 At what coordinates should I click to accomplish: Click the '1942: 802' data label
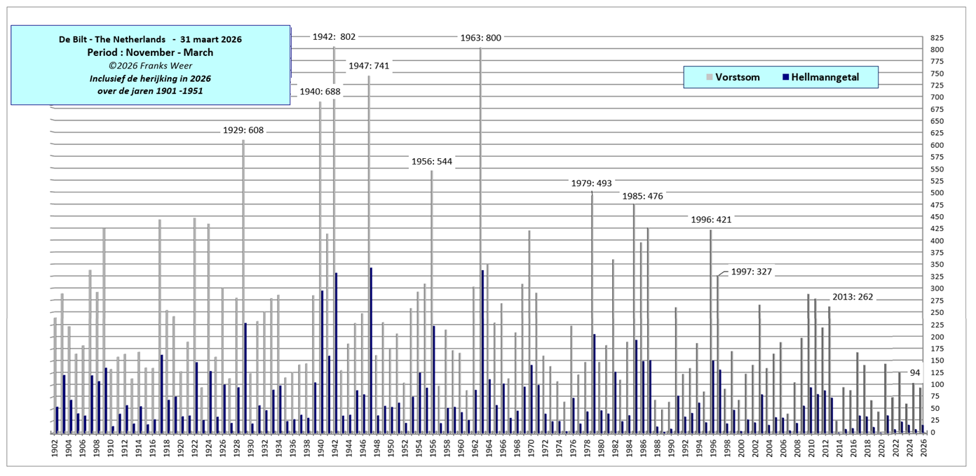point(334,37)
